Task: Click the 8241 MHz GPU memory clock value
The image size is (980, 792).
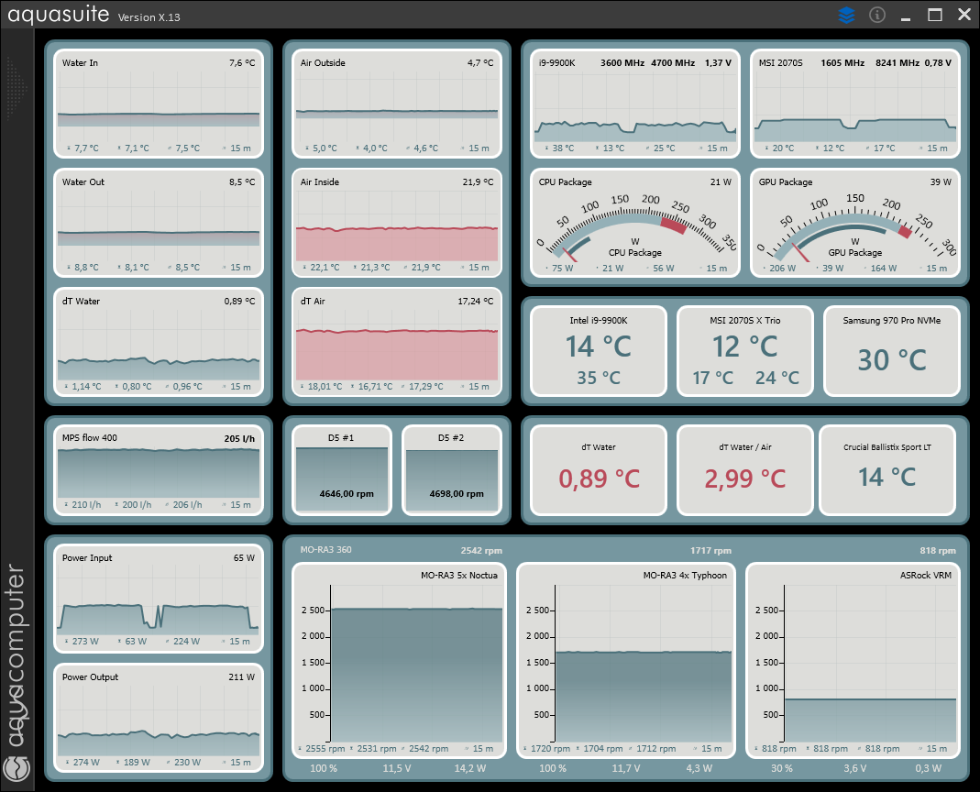Action: coord(897,62)
